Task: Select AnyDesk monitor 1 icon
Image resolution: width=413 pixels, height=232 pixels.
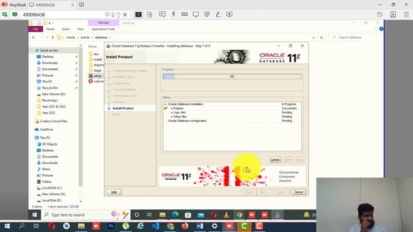Action: 138,14
